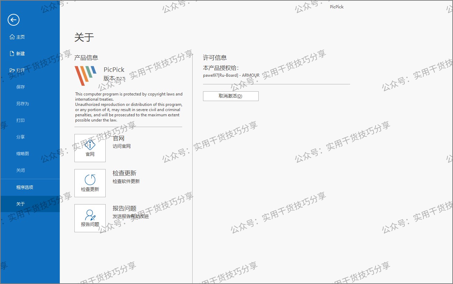The height and width of the screenshot is (284, 453).
Task: Click the pawel97 license owner text
Action: pyautogui.click(x=231, y=75)
